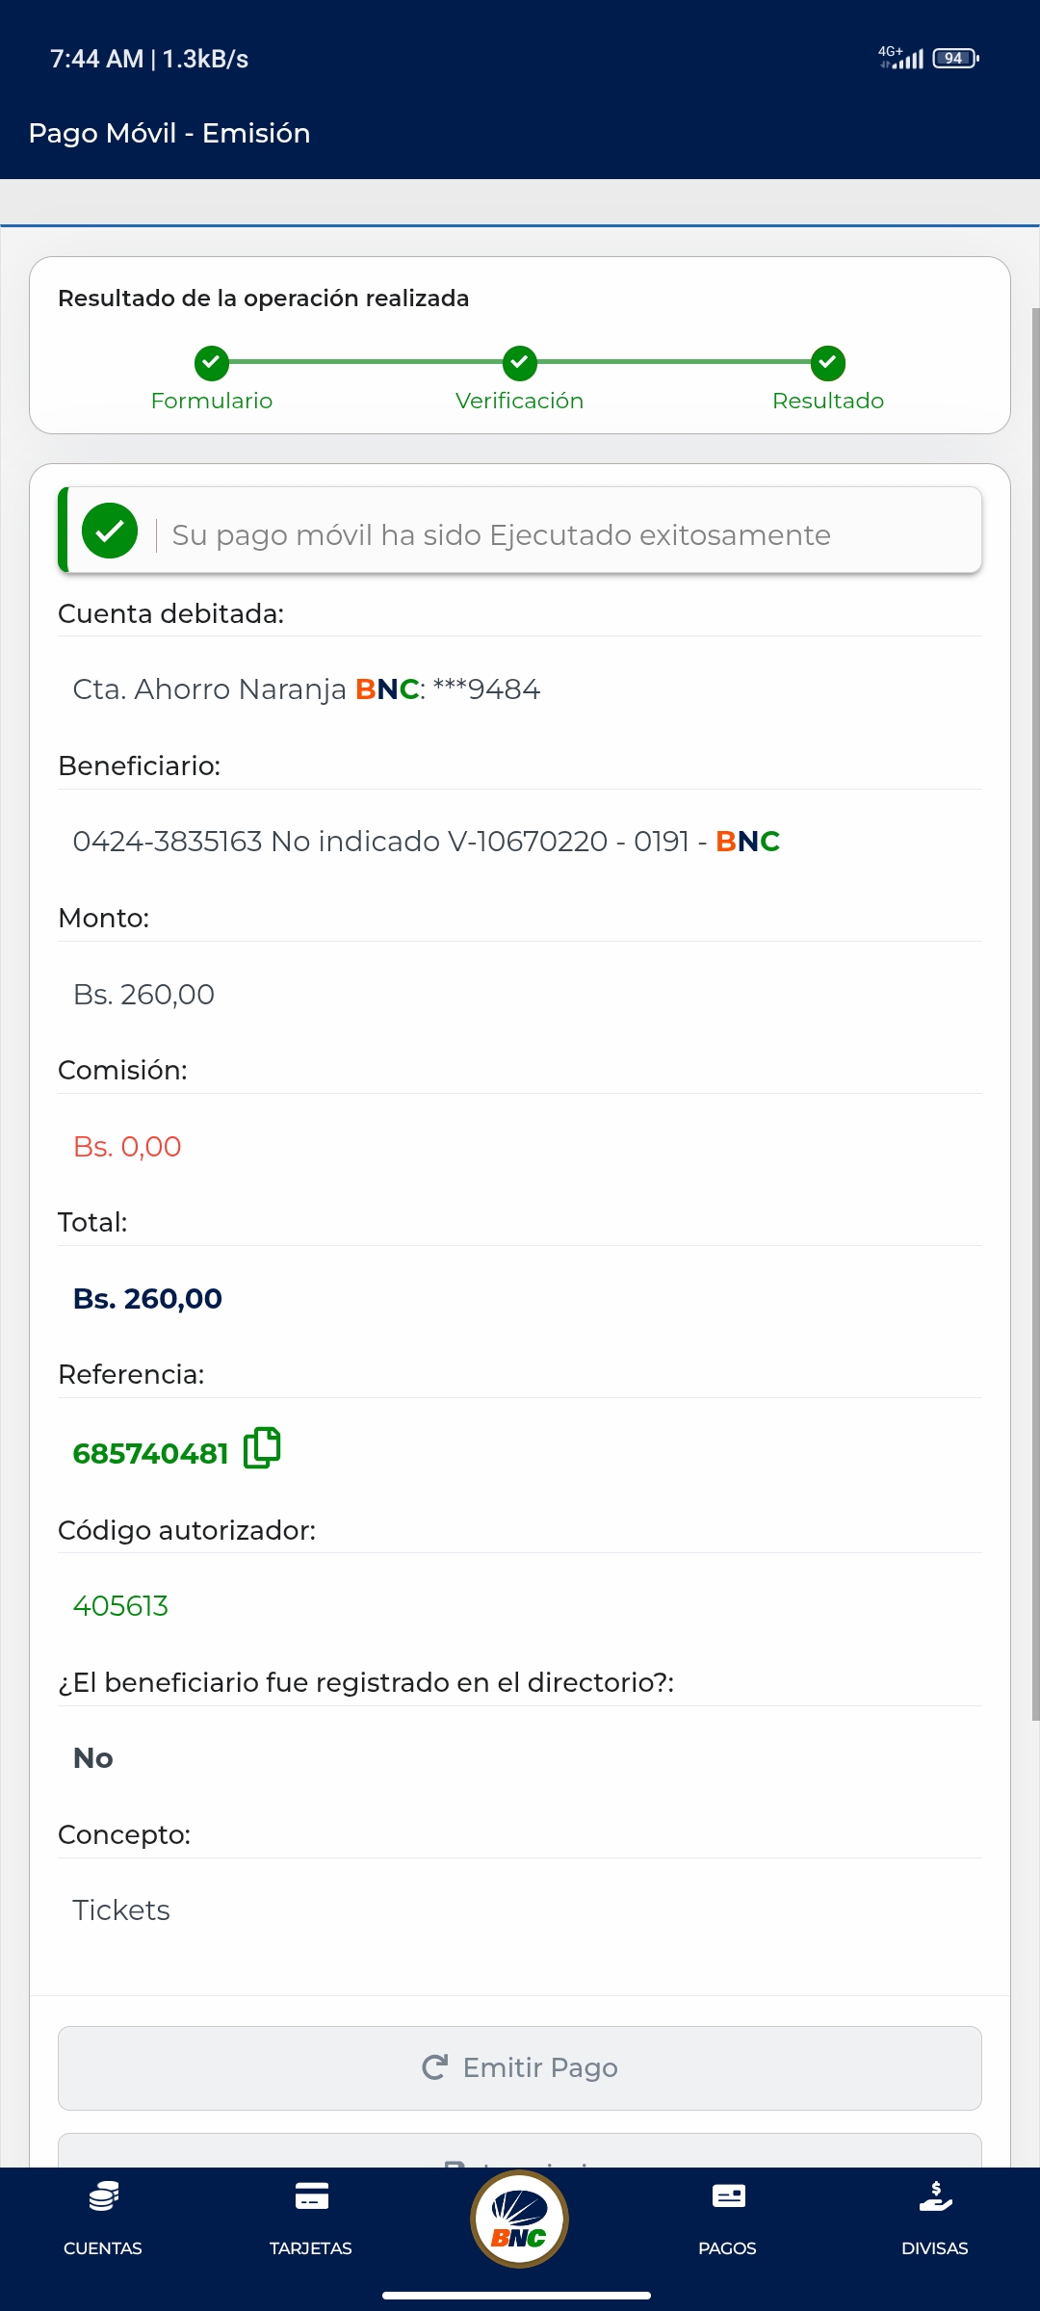Image resolution: width=1040 pixels, height=2311 pixels.
Task: Tap the 4G signal strength icon
Action: [x=901, y=59]
